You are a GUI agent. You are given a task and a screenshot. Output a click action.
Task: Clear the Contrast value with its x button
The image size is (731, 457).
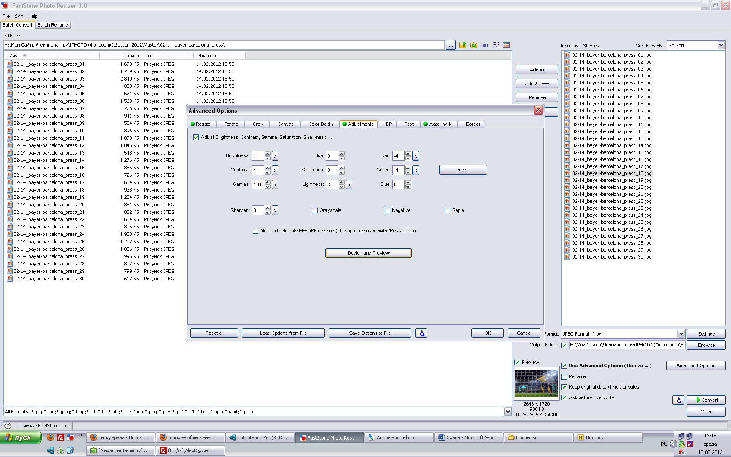point(275,170)
